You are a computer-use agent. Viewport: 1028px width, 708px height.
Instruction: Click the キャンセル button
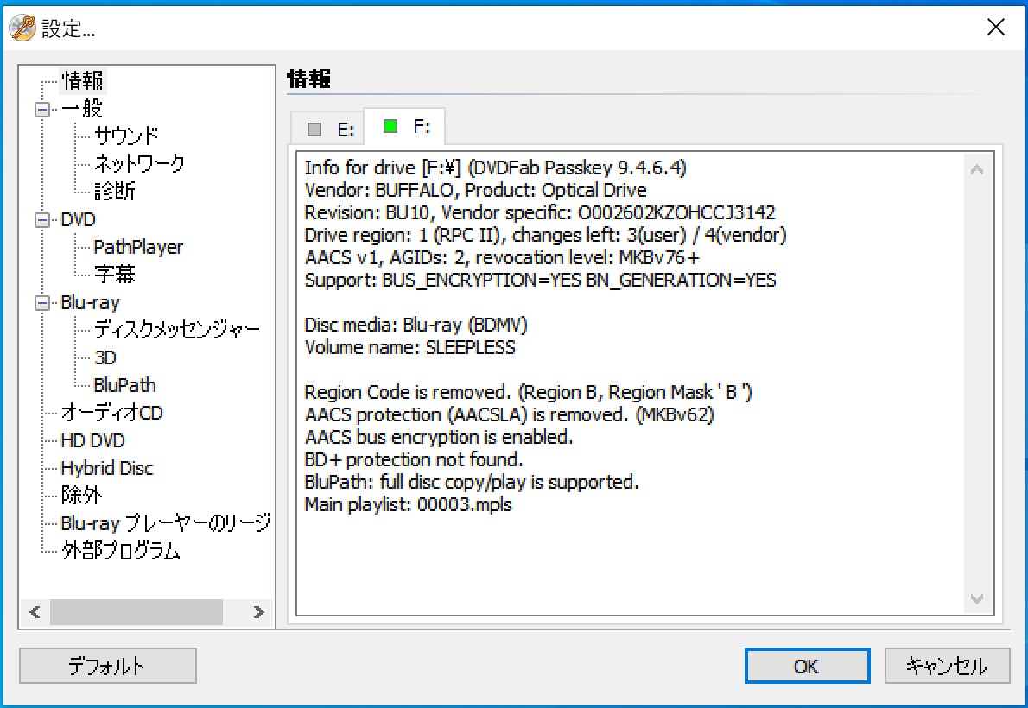[x=947, y=666]
